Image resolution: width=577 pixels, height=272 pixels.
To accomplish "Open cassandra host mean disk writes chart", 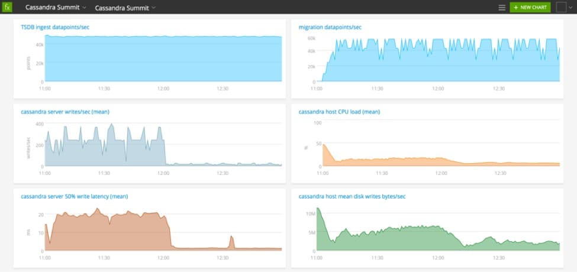I will [x=352, y=197].
